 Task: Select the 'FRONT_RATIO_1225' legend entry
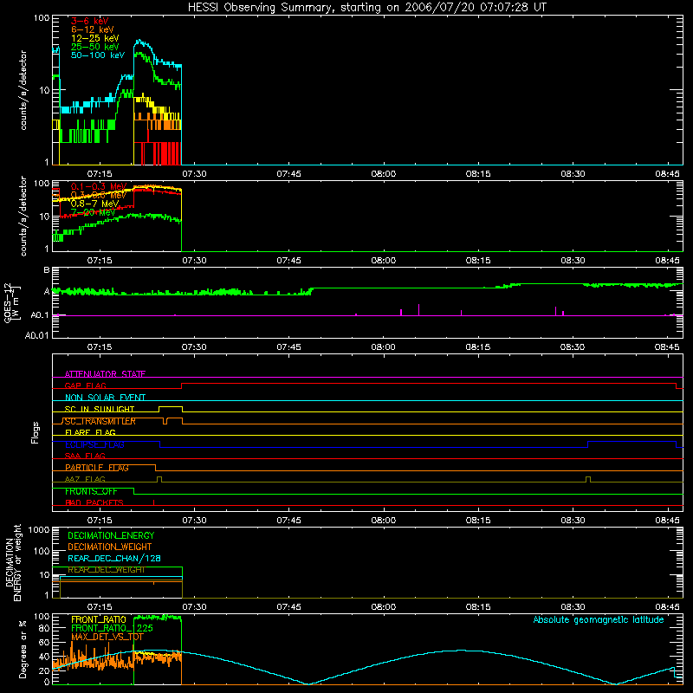pyautogui.click(x=113, y=629)
